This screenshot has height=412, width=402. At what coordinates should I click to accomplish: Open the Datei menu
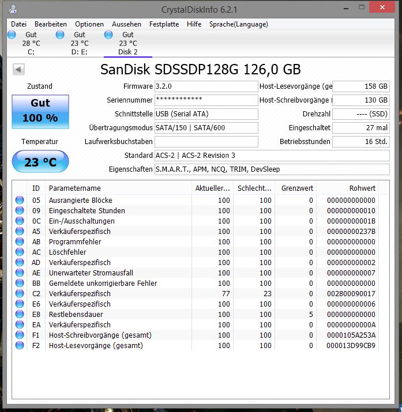click(x=18, y=24)
